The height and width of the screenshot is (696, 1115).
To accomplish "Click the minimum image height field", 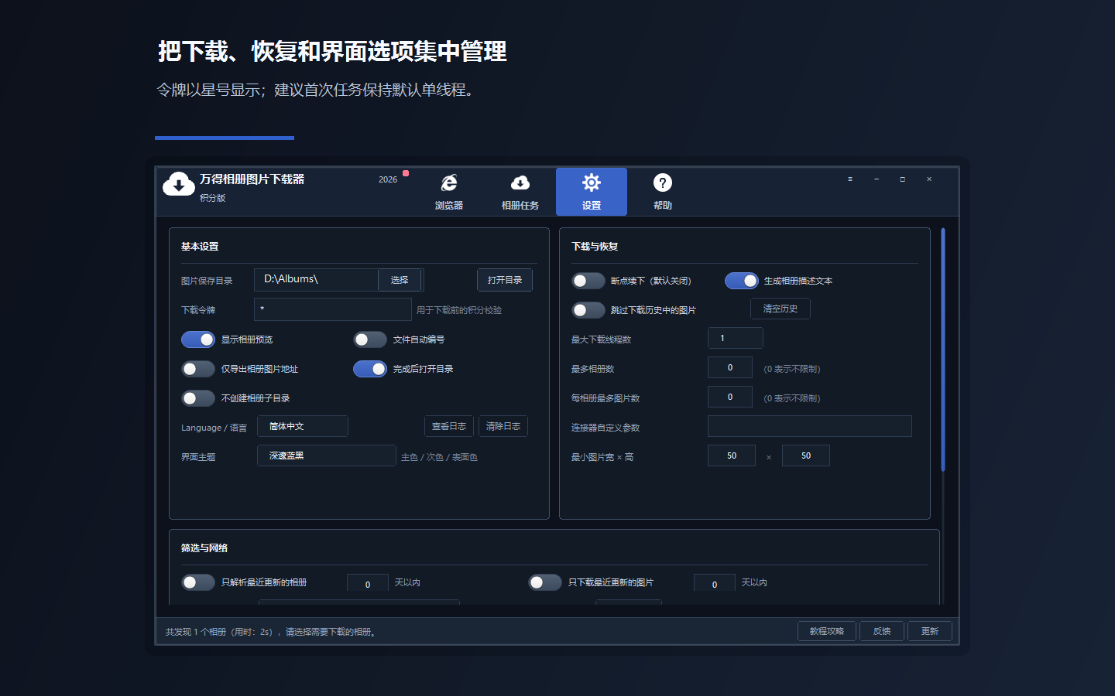I will pyautogui.click(x=806, y=455).
